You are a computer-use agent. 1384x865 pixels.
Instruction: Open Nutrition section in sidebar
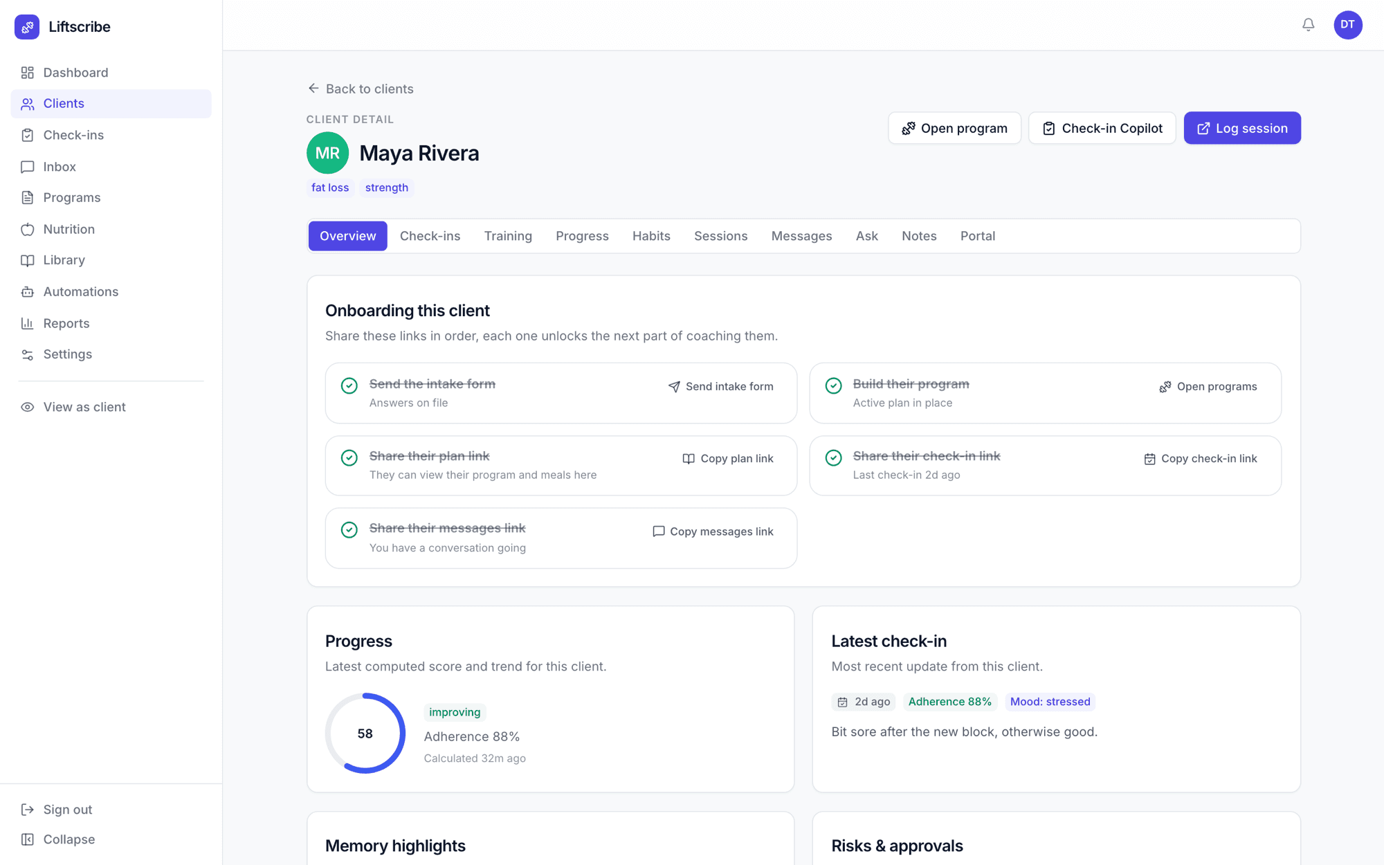point(111,229)
